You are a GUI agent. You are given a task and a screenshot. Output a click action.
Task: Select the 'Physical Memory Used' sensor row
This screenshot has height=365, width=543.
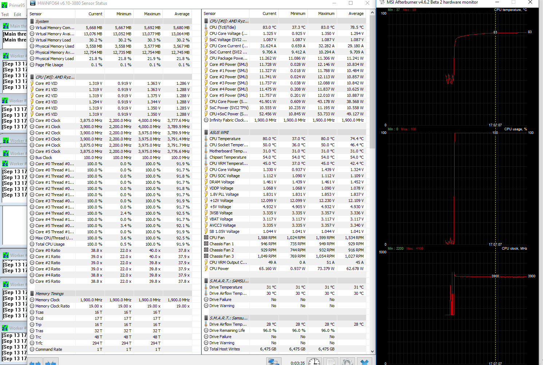[x=110, y=46]
